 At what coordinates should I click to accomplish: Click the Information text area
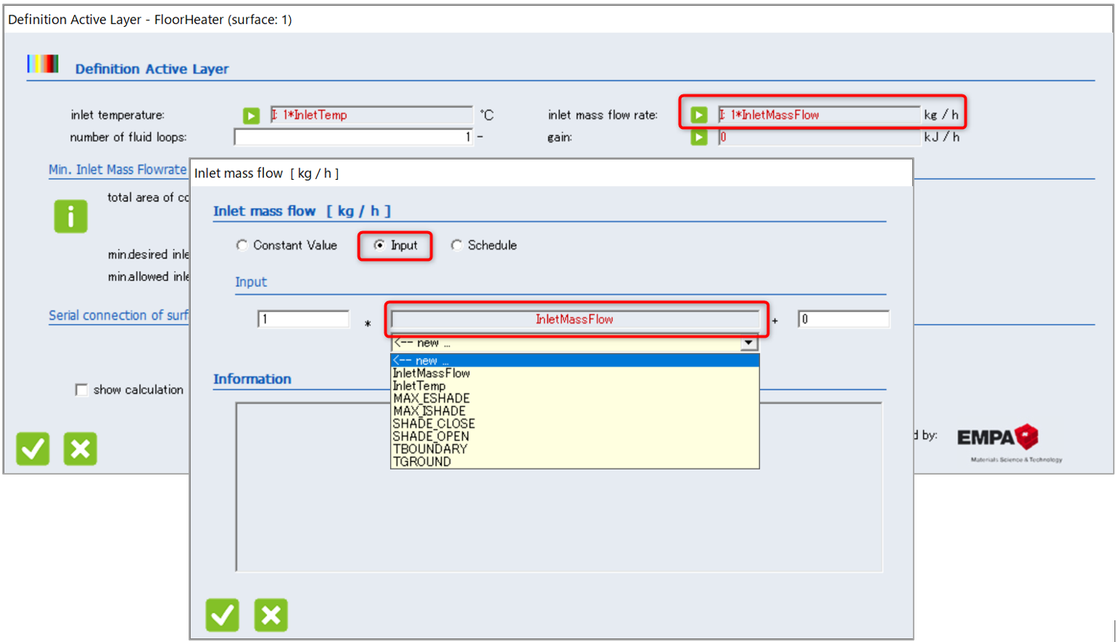[559, 488]
